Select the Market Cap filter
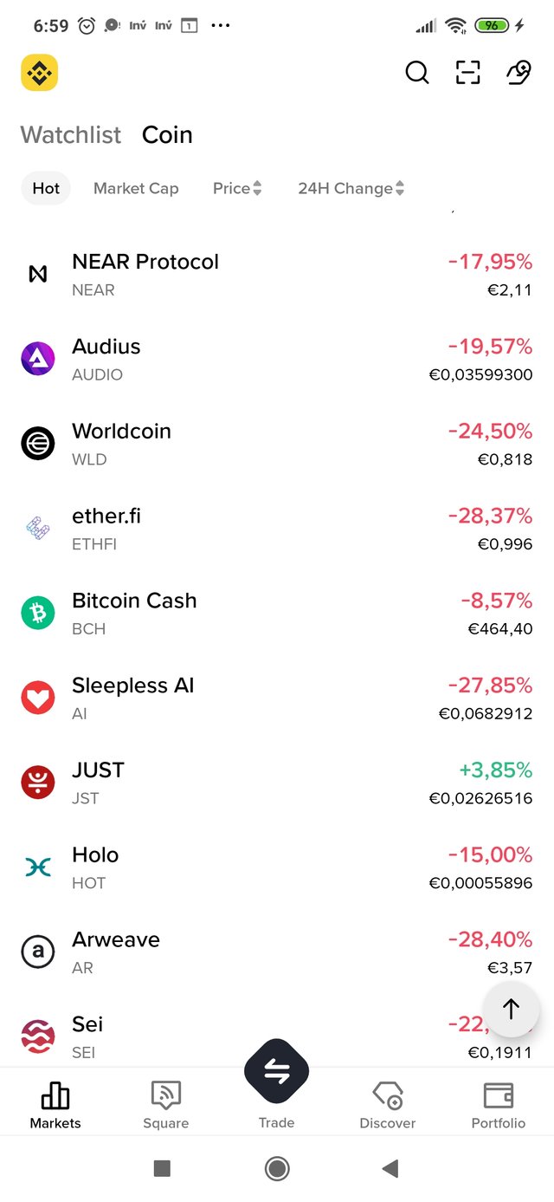 pos(136,188)
